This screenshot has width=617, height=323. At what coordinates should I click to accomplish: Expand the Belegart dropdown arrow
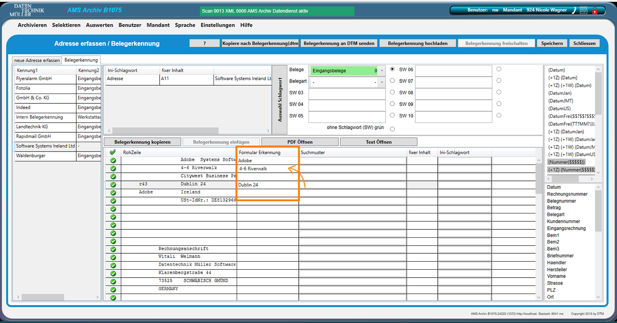[x=382, y=82]
